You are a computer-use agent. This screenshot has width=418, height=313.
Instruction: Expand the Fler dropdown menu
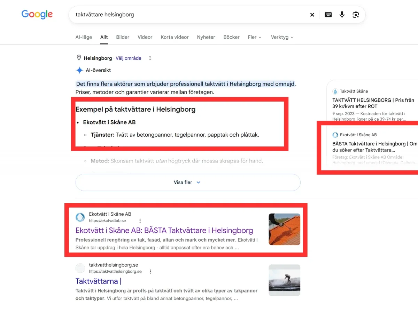pos(255,37)
